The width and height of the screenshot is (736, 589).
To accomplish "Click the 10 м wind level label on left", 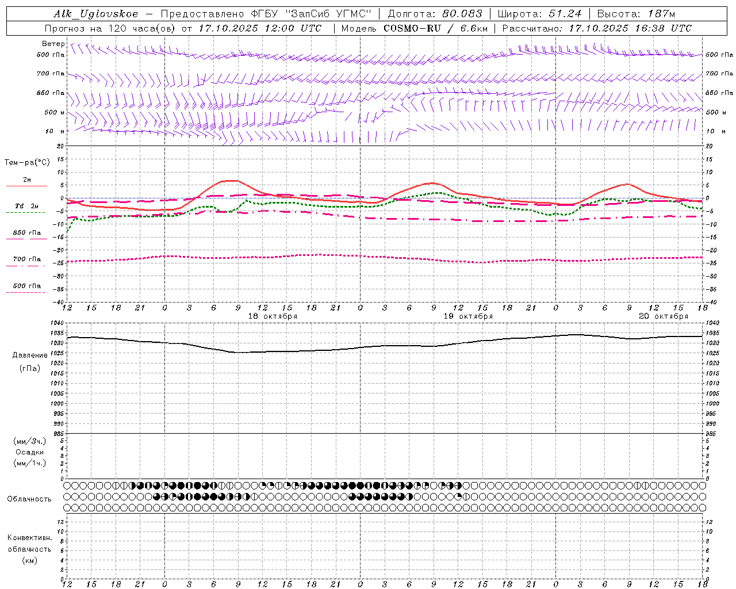I will (x=55, y=131).
